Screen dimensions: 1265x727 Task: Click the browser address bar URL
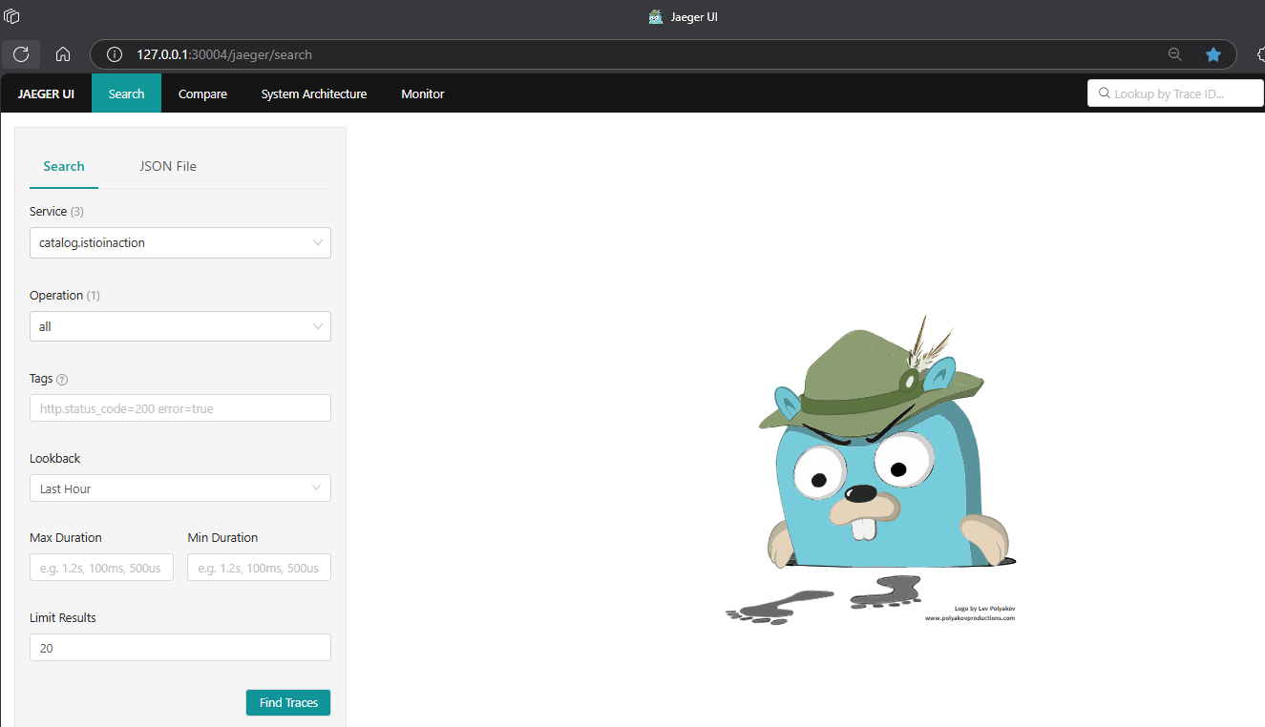(x=224, y=54)
